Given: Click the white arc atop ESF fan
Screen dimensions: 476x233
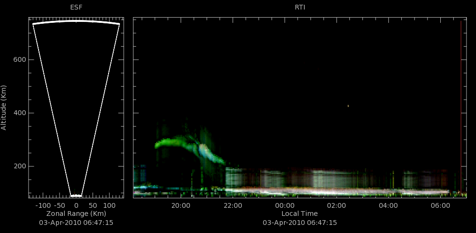Looking at the screenshot, I should [x=76, y=22].
